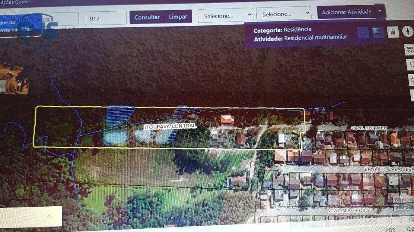
Task: Edit the Residencial multifamiliar activity entry
Action: tap(363, 33)
